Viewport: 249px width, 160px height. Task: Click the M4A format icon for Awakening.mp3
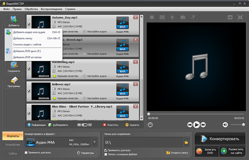tap(122, 67)
